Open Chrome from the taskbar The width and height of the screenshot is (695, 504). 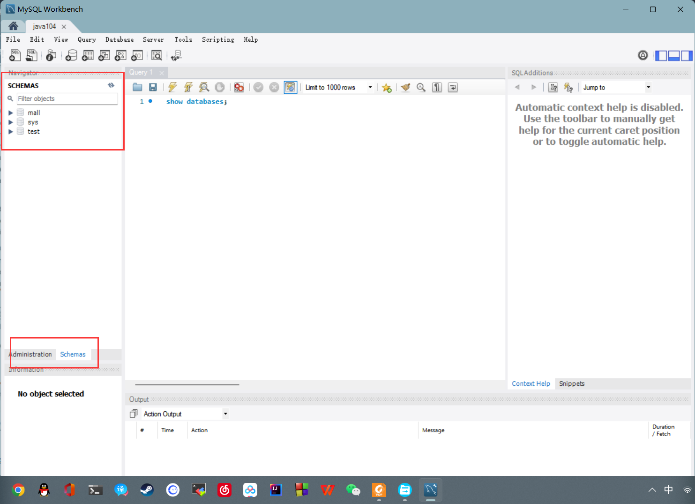coord(18,490)
